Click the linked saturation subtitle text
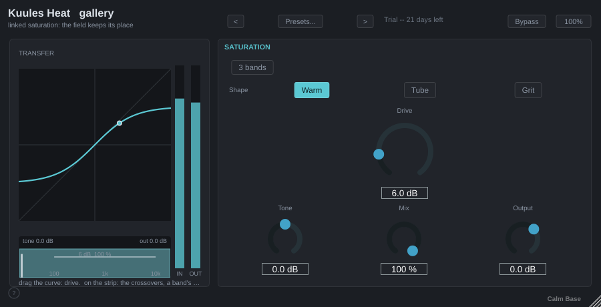 (71, 25)
